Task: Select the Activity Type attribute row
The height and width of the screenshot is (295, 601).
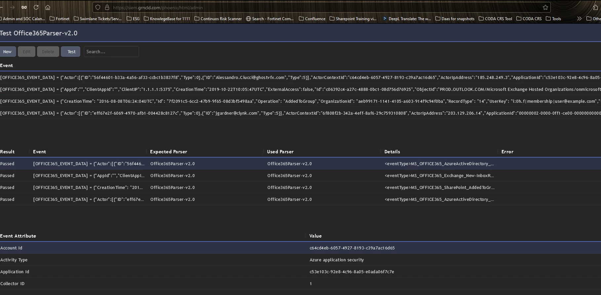Action: (x=300, y=260)
